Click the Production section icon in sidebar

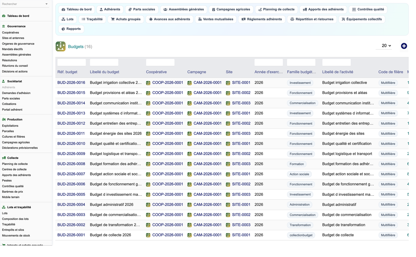[x=4, y=120]
